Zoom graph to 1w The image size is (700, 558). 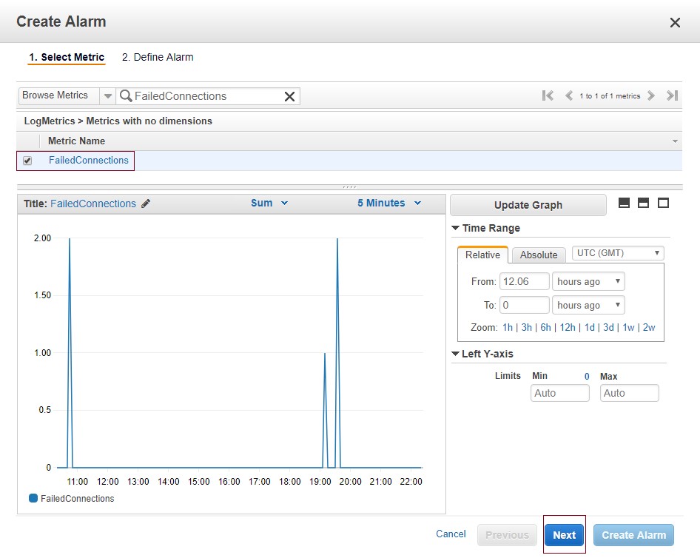pos(628,327)
